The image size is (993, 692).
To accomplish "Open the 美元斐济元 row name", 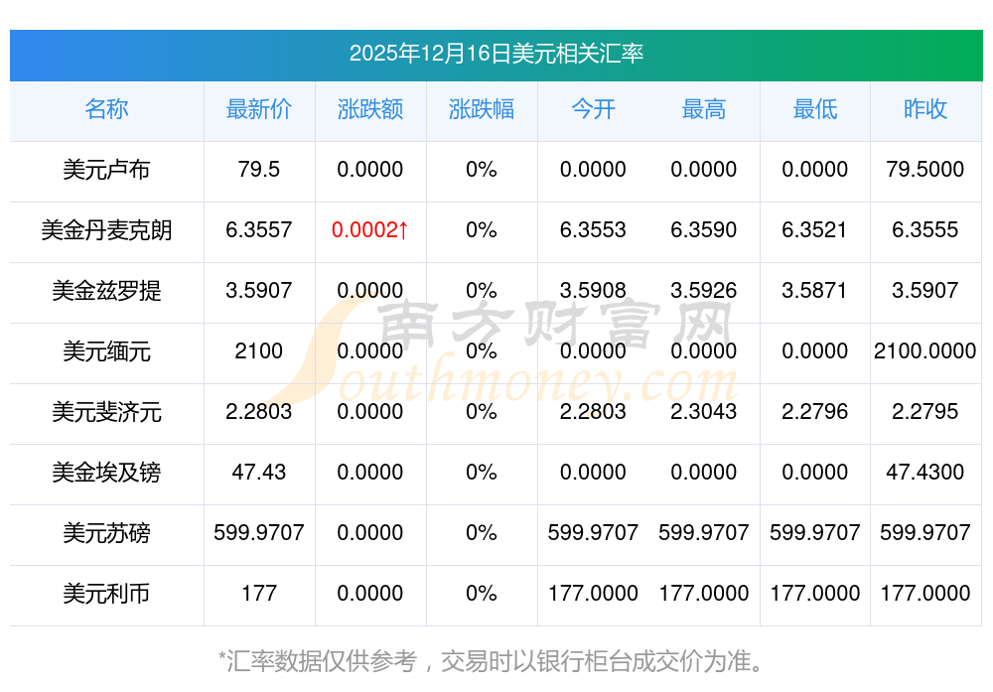I will point(106,412).
